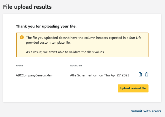Click the ADDED BY column header
The image size is (165, 117).
click(76, 66)
